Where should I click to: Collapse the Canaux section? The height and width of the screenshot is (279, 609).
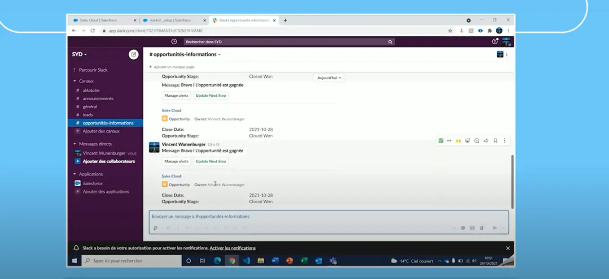[75, 81]
